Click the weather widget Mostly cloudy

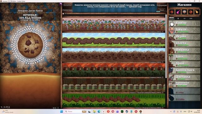pos(8,111)
